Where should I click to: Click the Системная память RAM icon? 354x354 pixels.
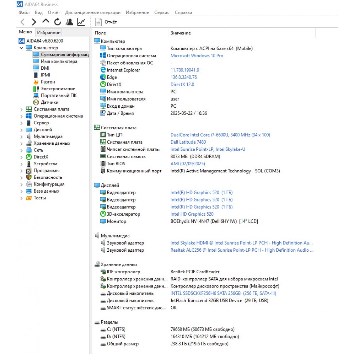click(103, 156)
